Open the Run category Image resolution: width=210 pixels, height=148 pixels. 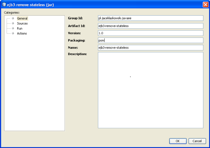20,29
